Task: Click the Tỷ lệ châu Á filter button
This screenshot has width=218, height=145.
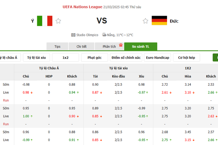Action: pyautogui.click(x=9, y=58)
